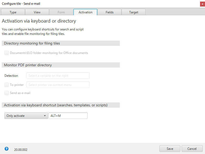This screenshot has height=154, width=205.
Task: Expand the Only activate dropdown
Action: click(x=26, y=116)
